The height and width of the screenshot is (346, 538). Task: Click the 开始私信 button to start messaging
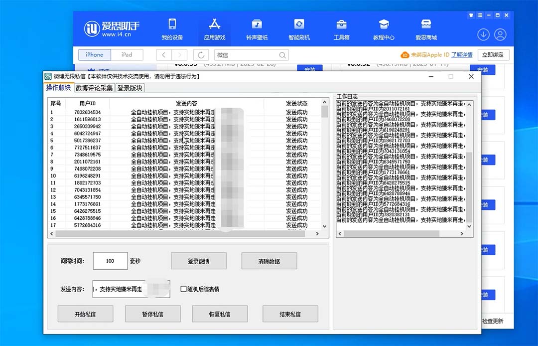point(85,314)
